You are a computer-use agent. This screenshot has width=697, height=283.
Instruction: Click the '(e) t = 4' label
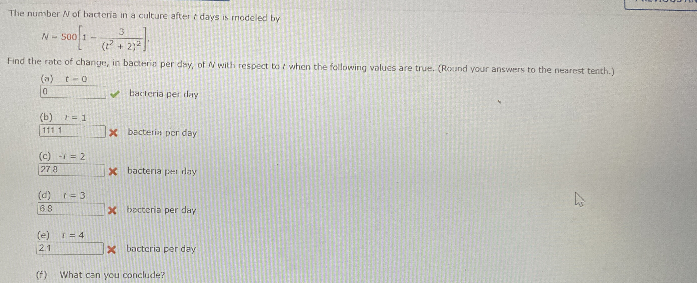click(60, 235)
